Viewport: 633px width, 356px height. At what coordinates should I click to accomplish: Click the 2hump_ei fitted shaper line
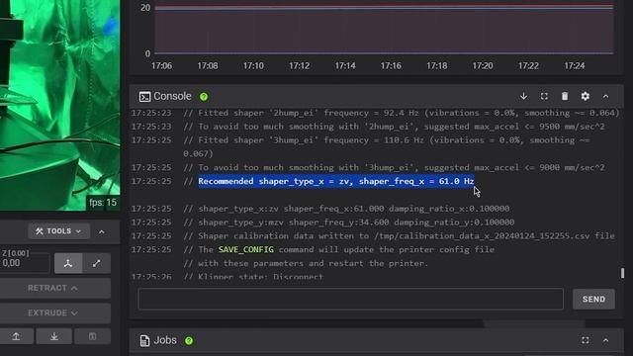(401, 113)
